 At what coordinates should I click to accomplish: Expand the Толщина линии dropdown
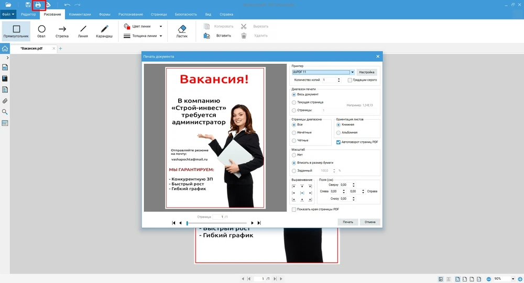pos(160,36)
